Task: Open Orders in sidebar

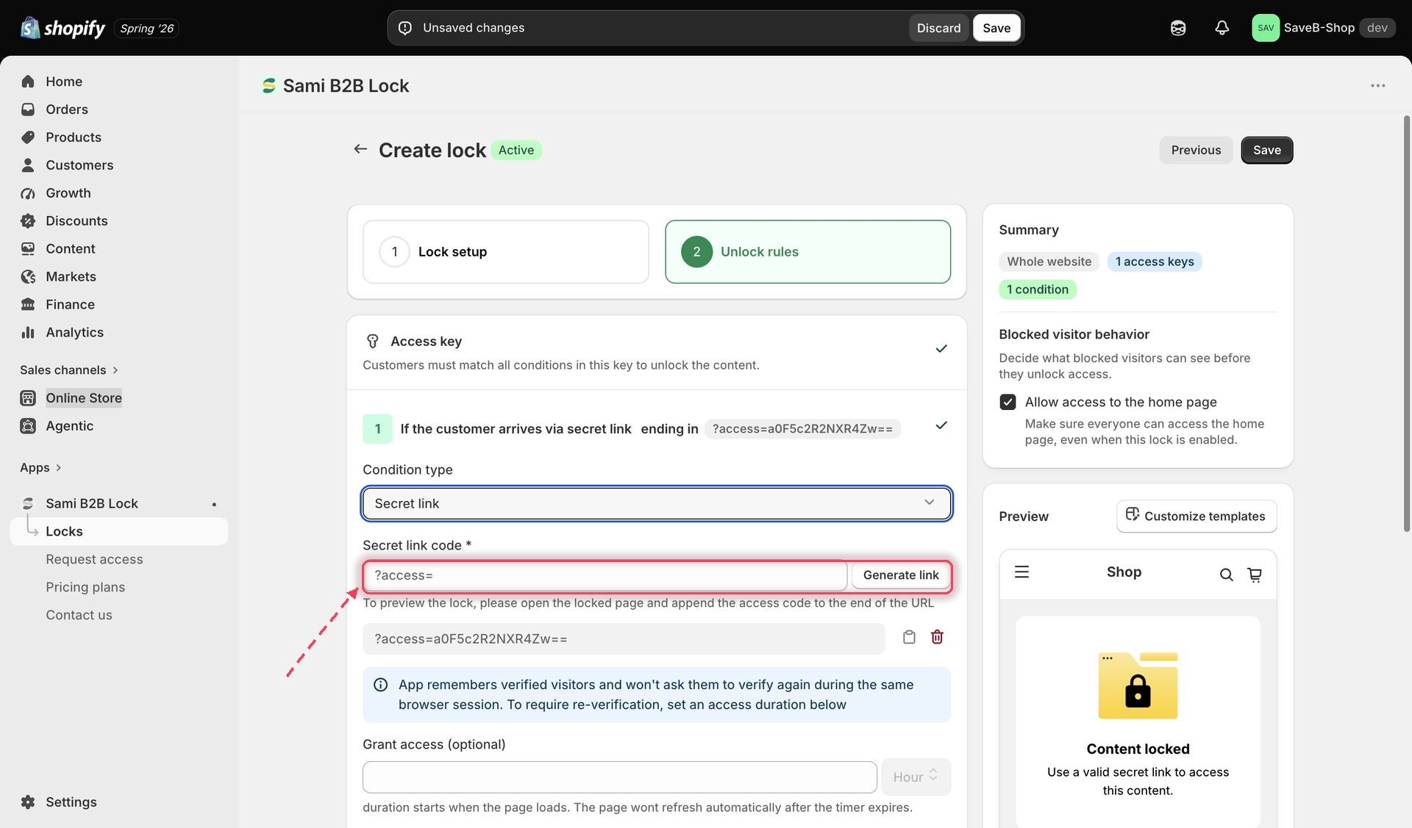Action: (x=67, y=109)
